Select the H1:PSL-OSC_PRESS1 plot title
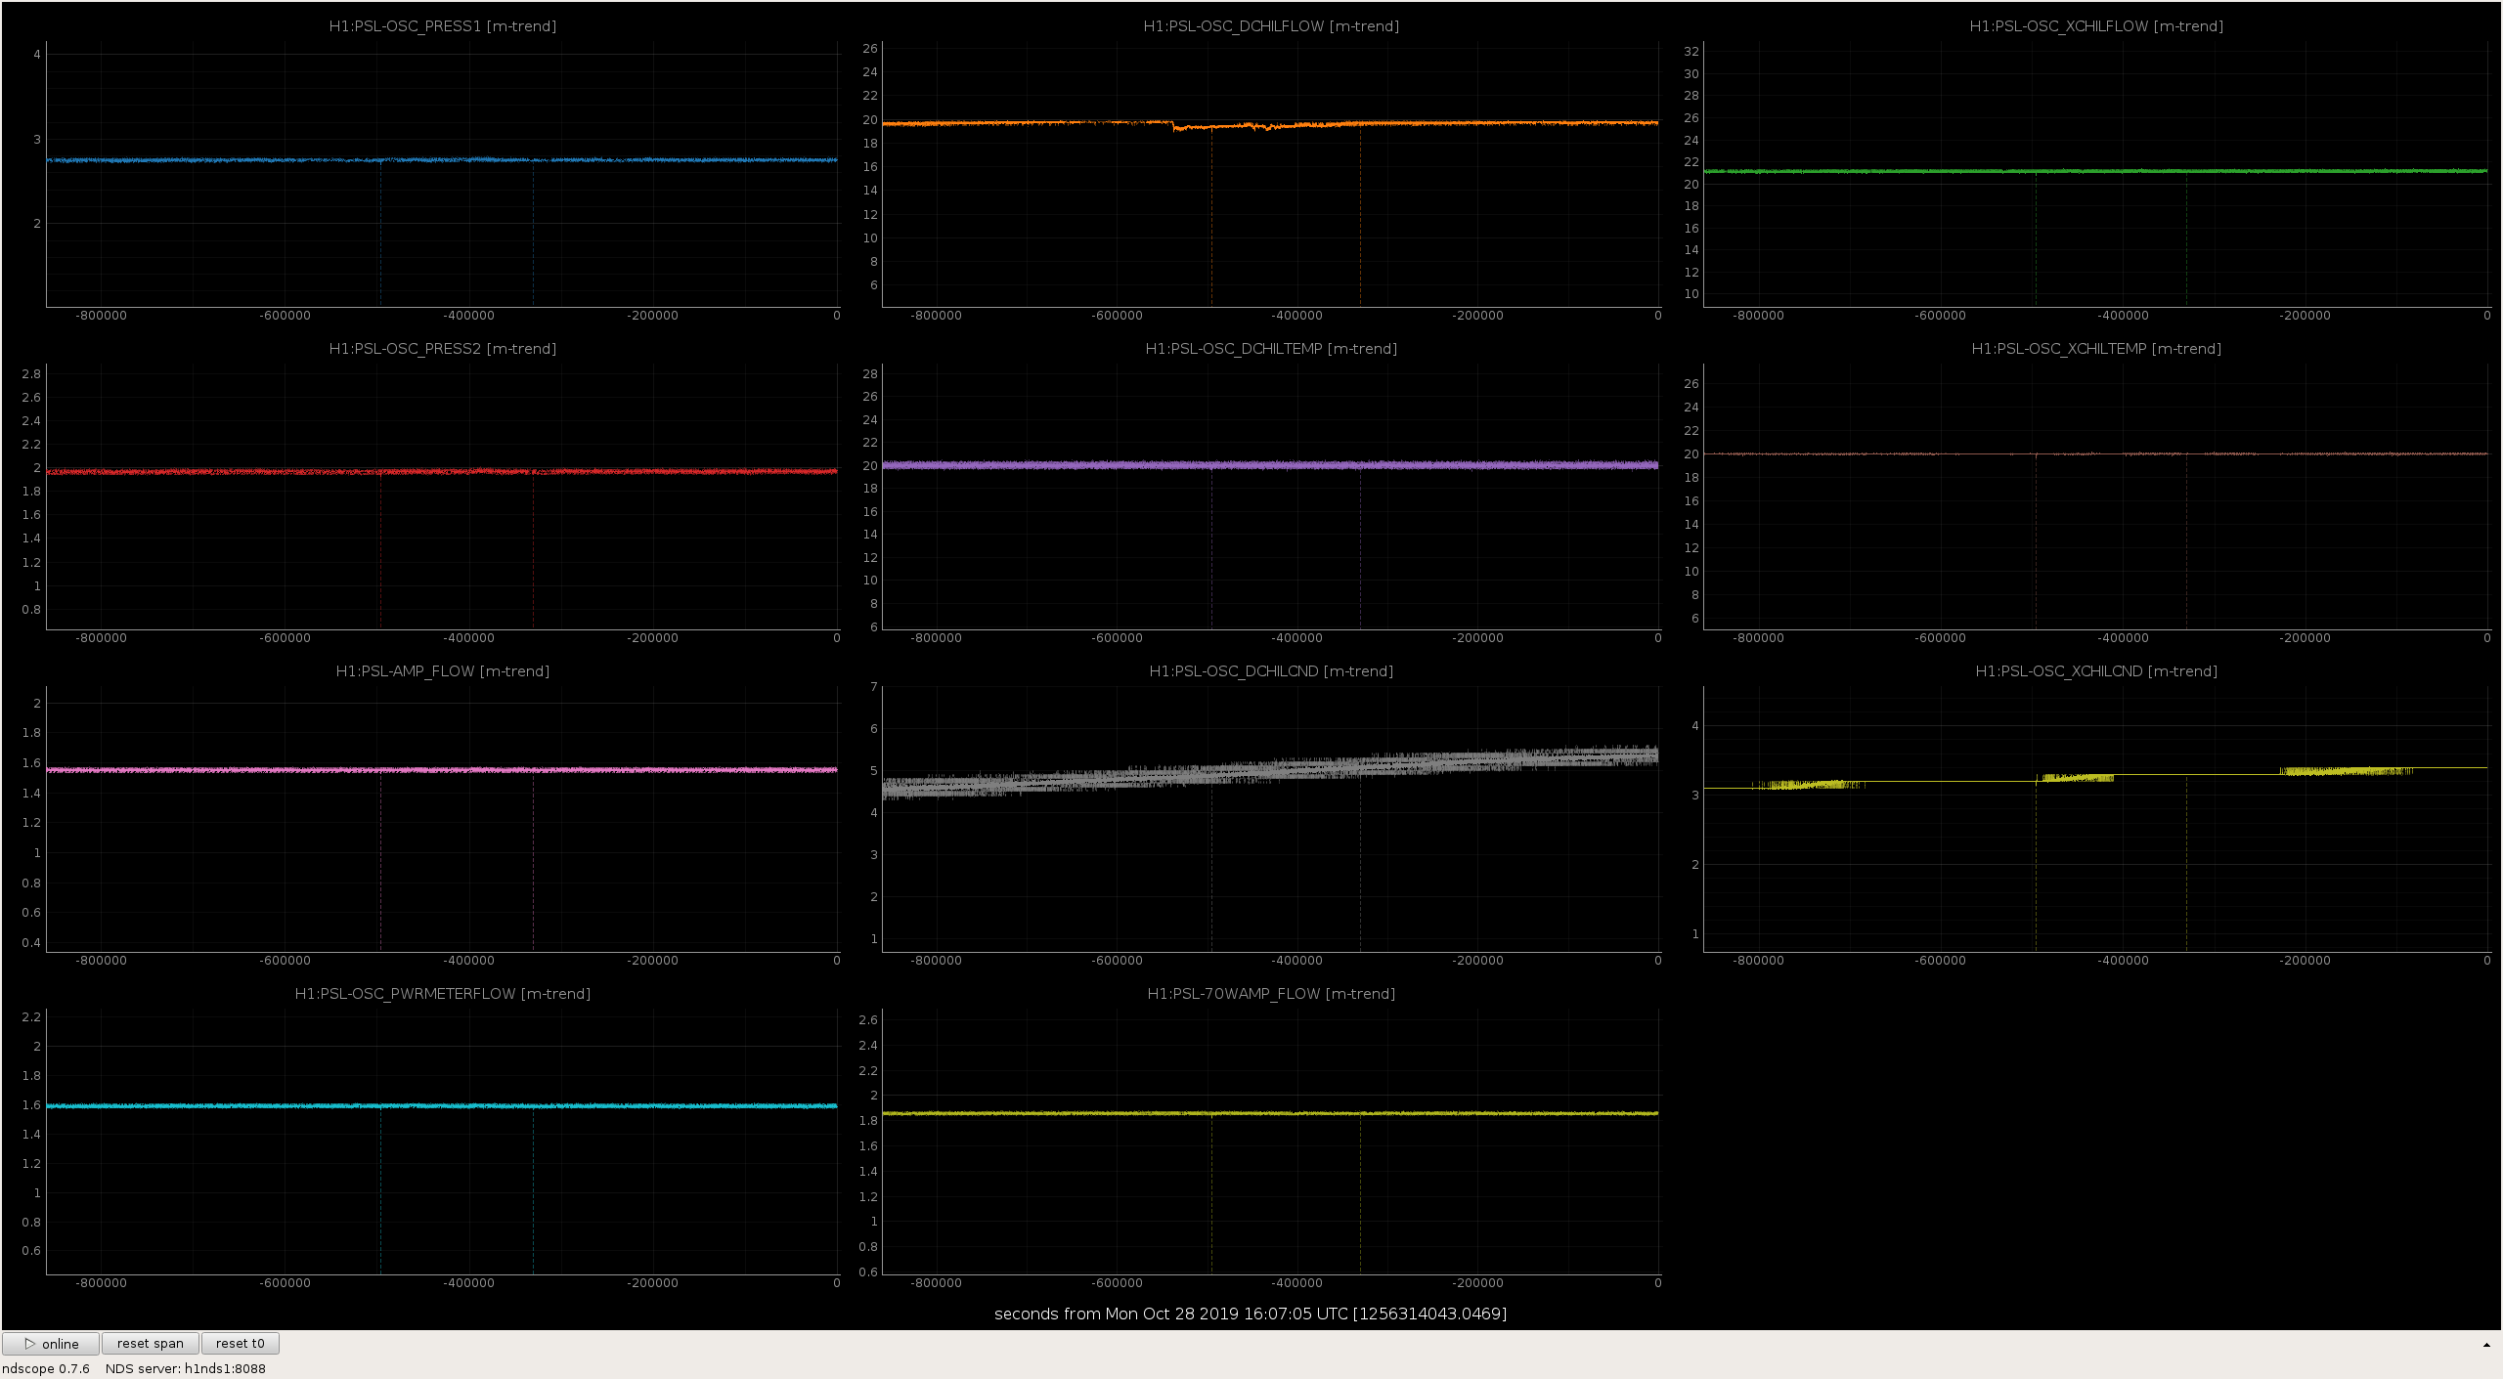Image resolution: width=2503 pixels, height=1379 pixels. [x=443, y=26]
